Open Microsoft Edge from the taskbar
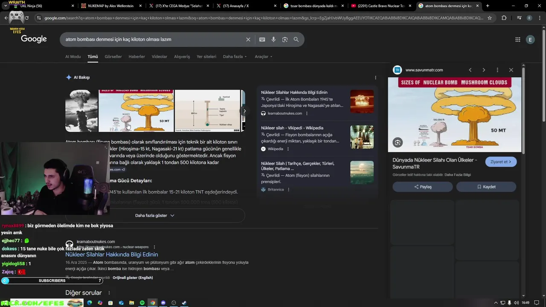This screenshot has width=546, height=307. (90, 303)
